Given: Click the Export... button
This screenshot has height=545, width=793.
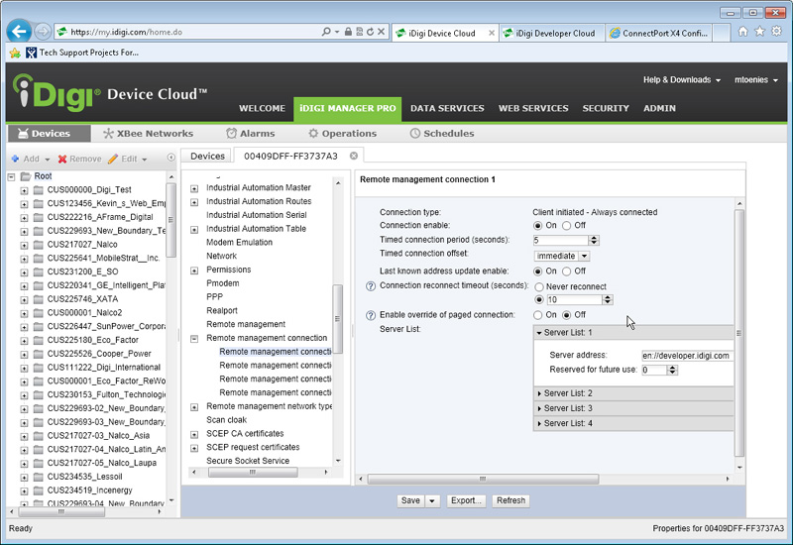Looking at the screenshot, I should point(465,500).
